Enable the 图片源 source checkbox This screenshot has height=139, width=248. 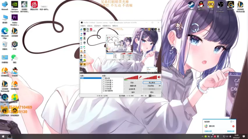104,78
